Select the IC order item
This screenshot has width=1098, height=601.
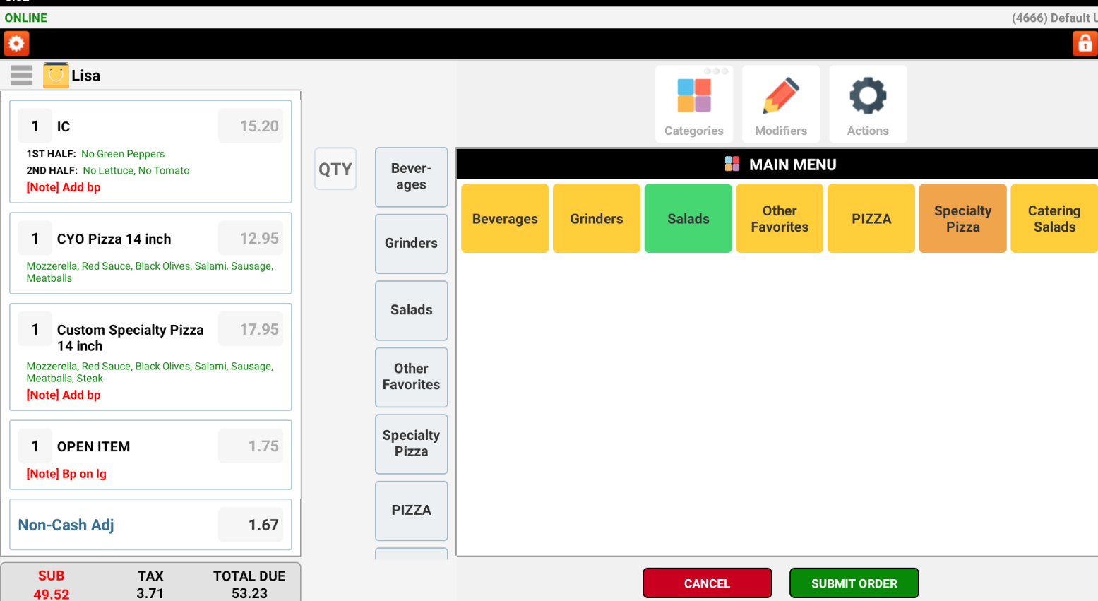point(150,152)
